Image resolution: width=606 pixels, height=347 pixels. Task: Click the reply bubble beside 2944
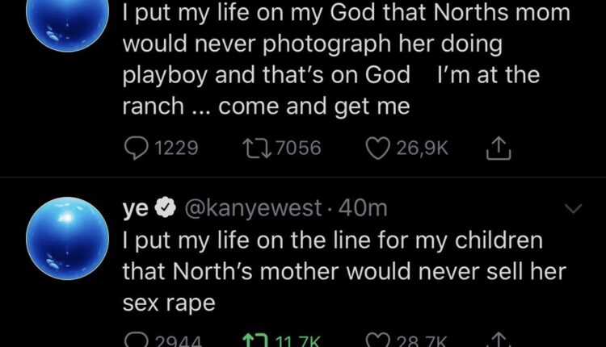click(135, 340)
